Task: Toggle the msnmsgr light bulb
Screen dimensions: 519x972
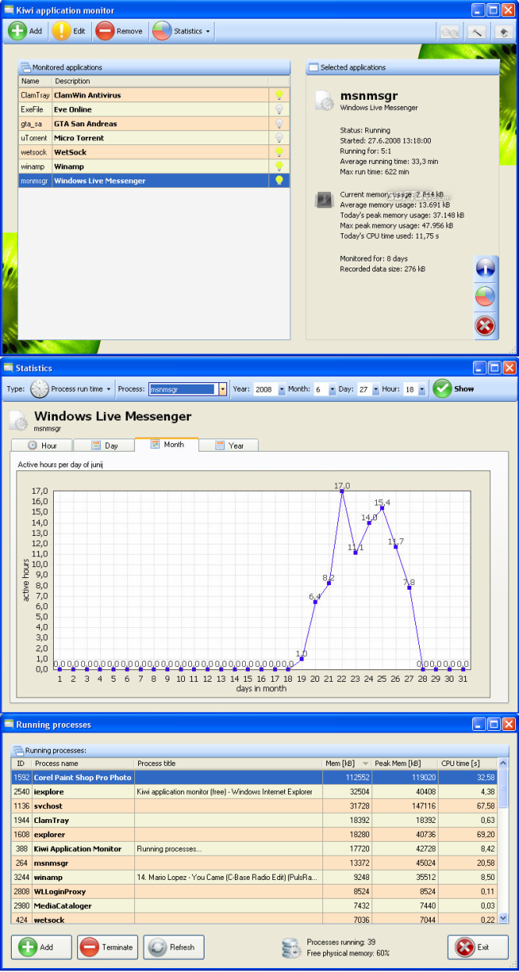Action: (x=278, y=180)
